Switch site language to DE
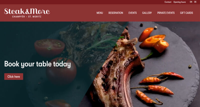200x107 pixels. pyautogui.click(x=195, y=2)
